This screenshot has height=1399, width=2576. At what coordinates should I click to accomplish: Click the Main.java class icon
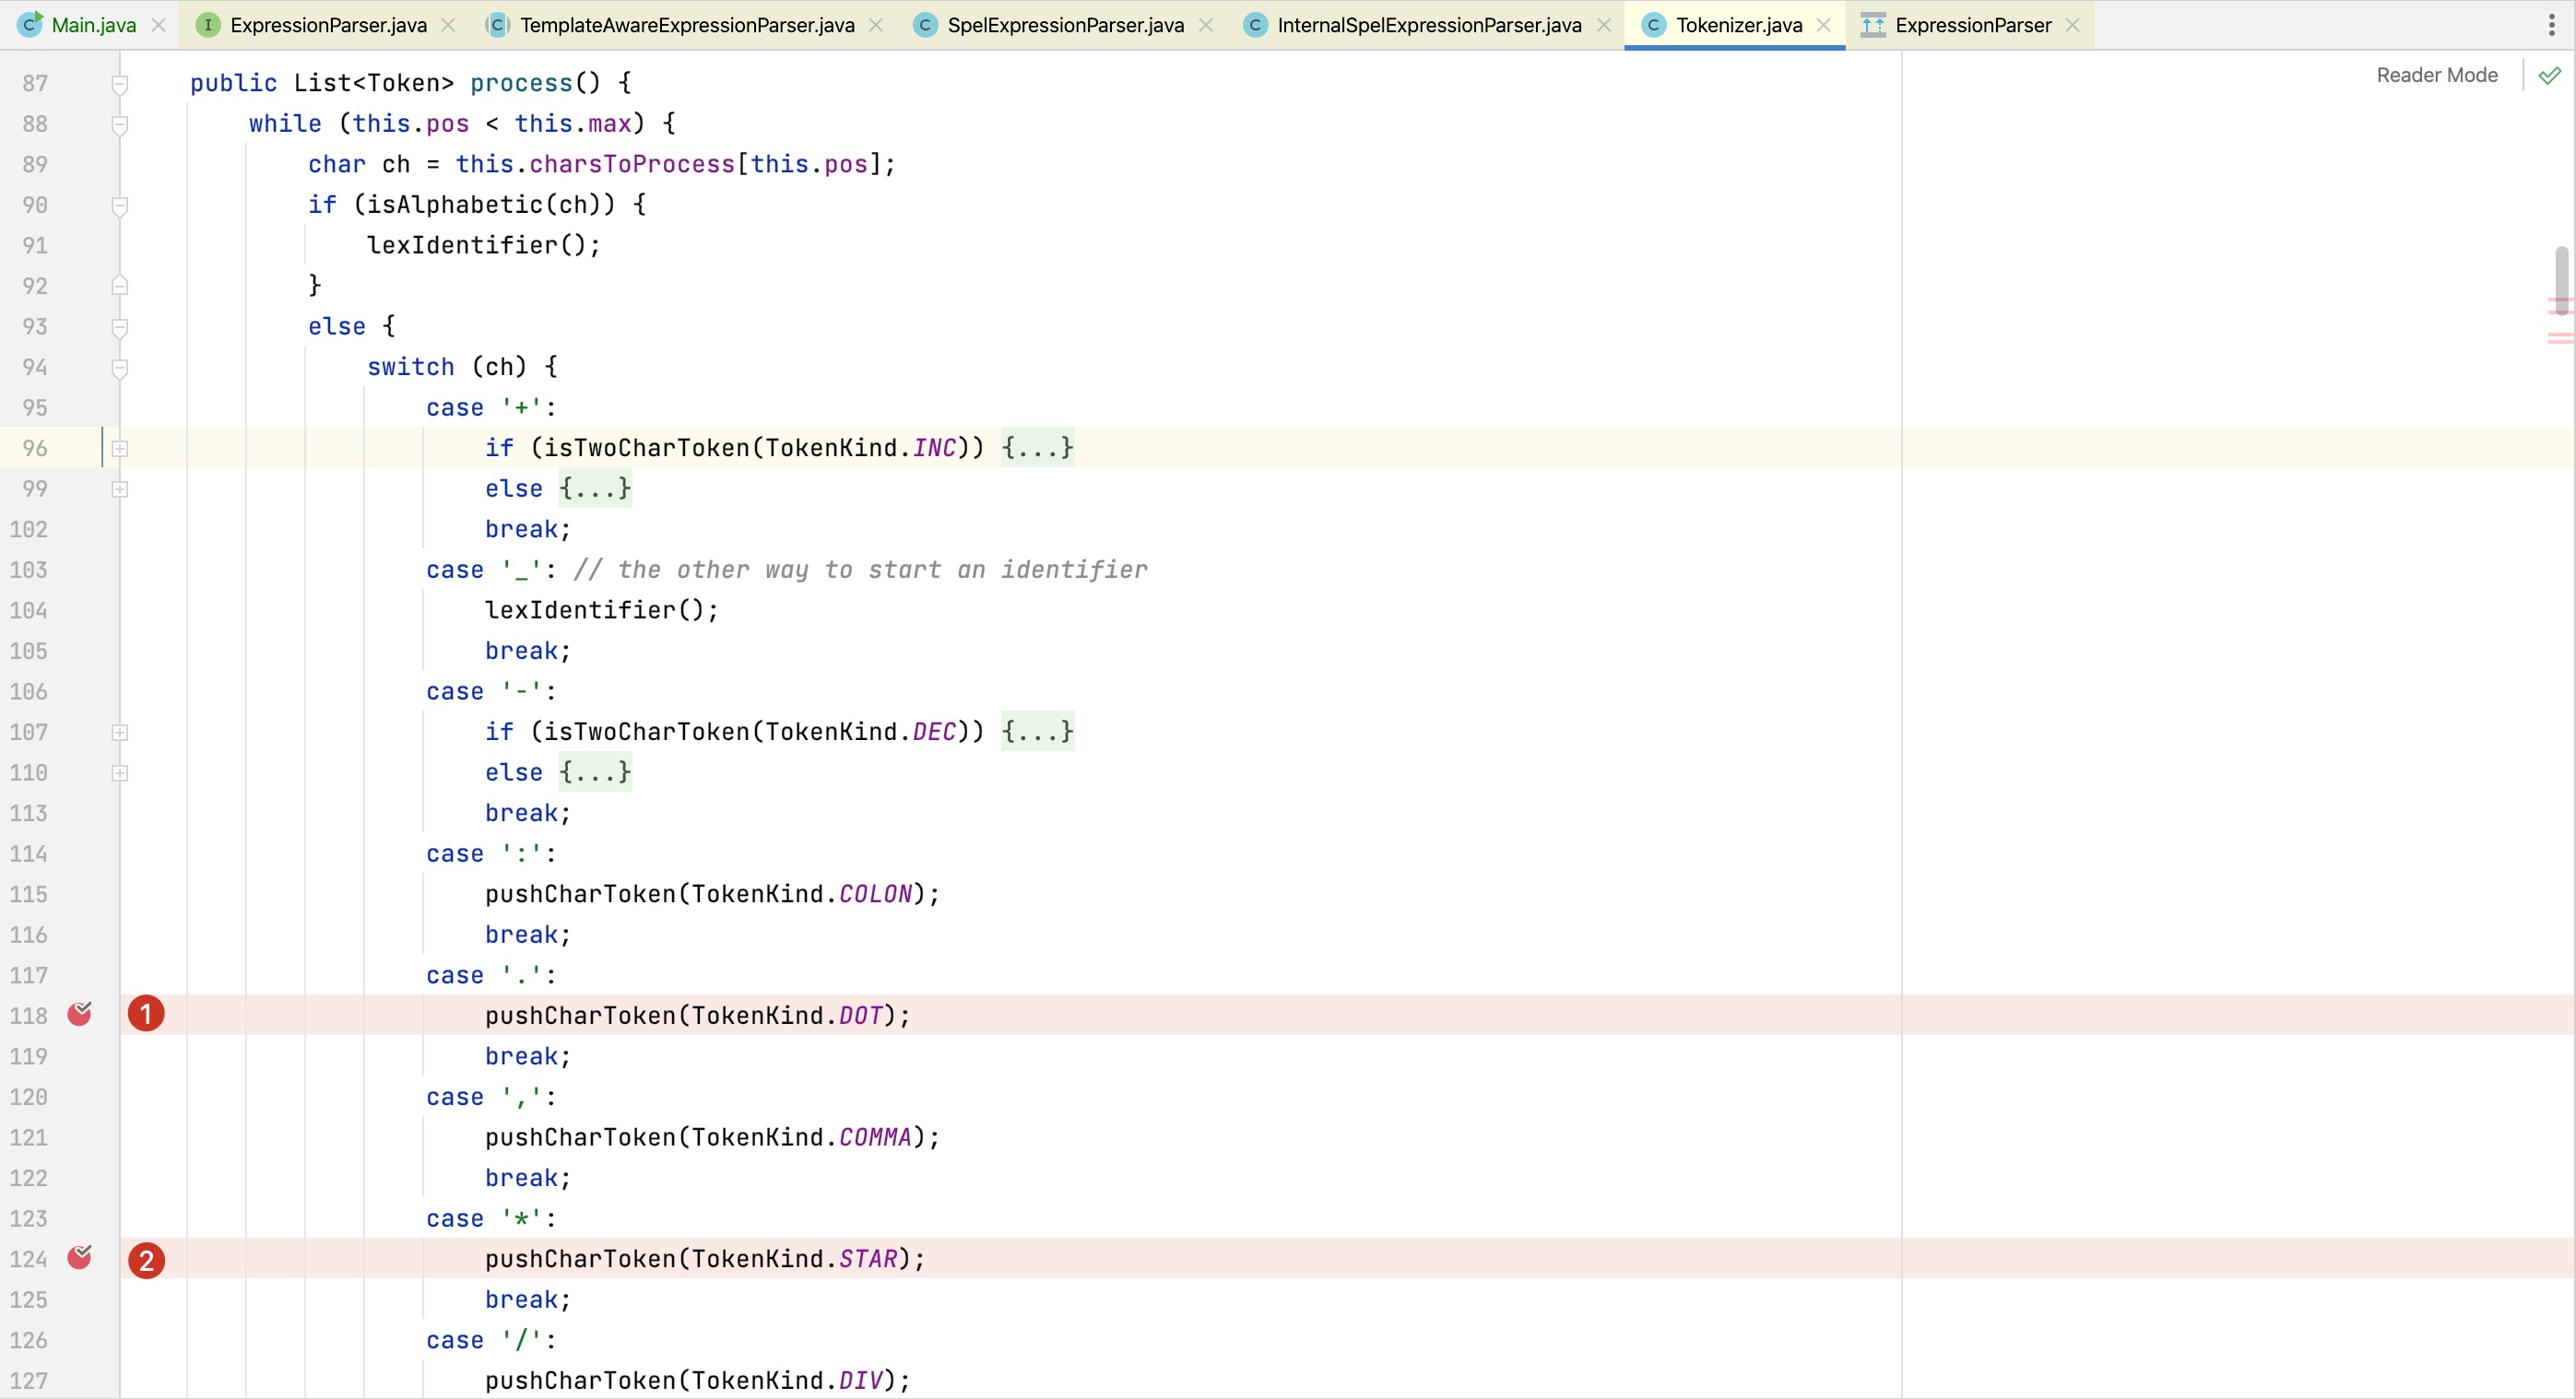click(30, 24)
